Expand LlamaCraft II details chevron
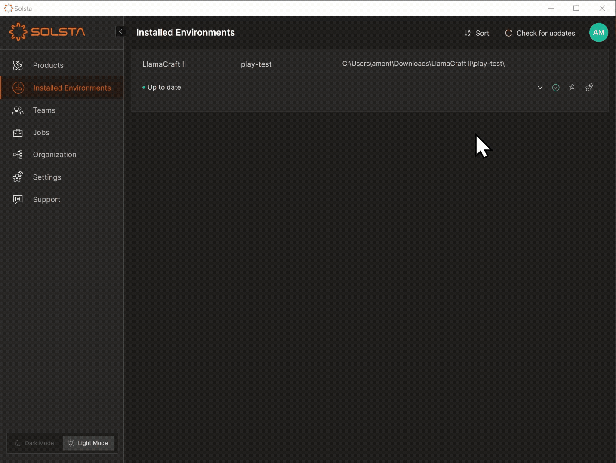 coord(540,88)
